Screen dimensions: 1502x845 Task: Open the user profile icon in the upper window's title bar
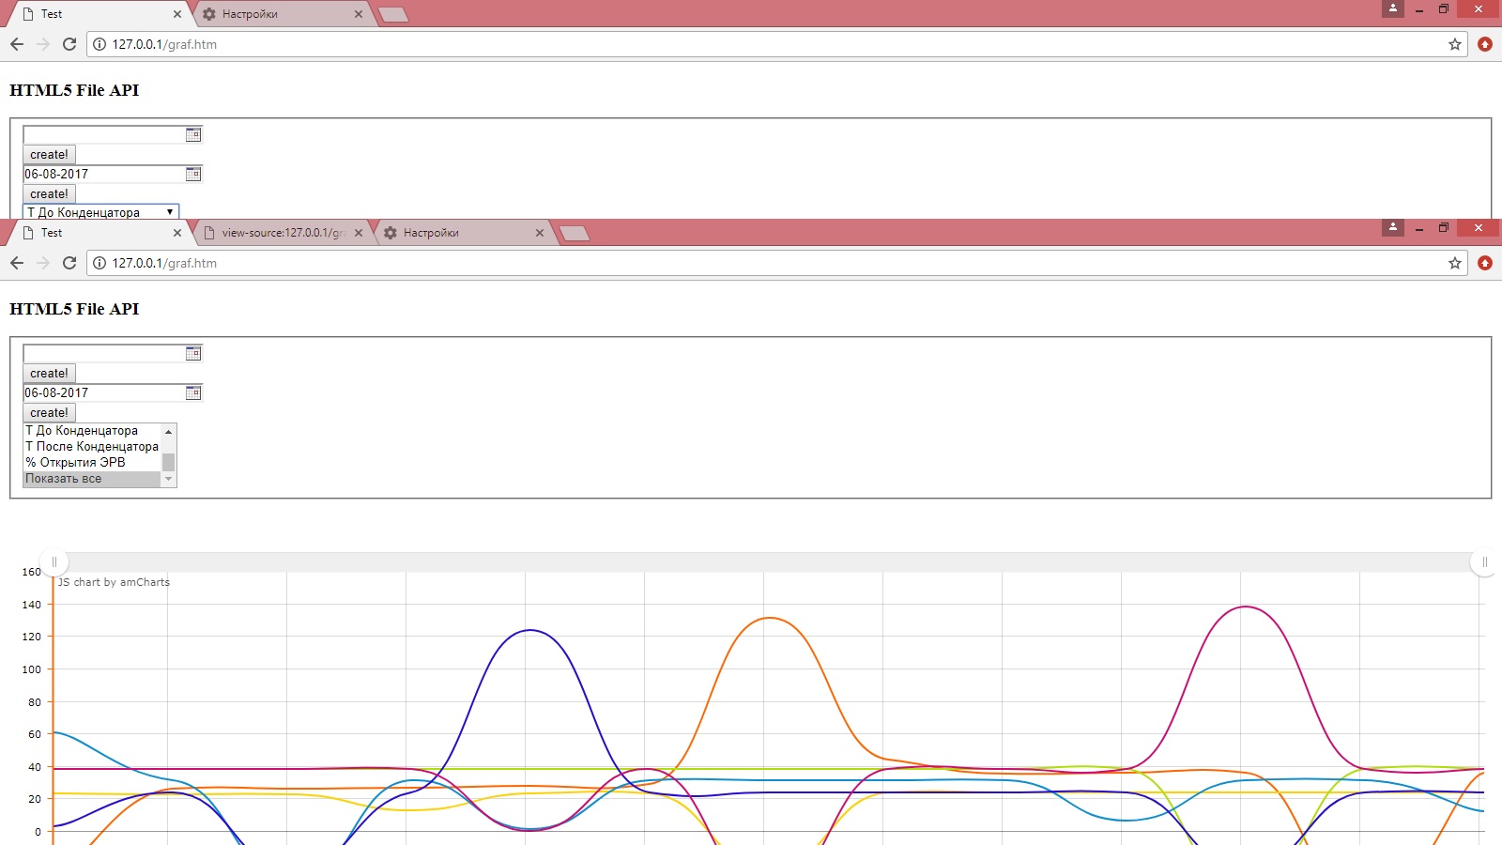point(1393,8)
